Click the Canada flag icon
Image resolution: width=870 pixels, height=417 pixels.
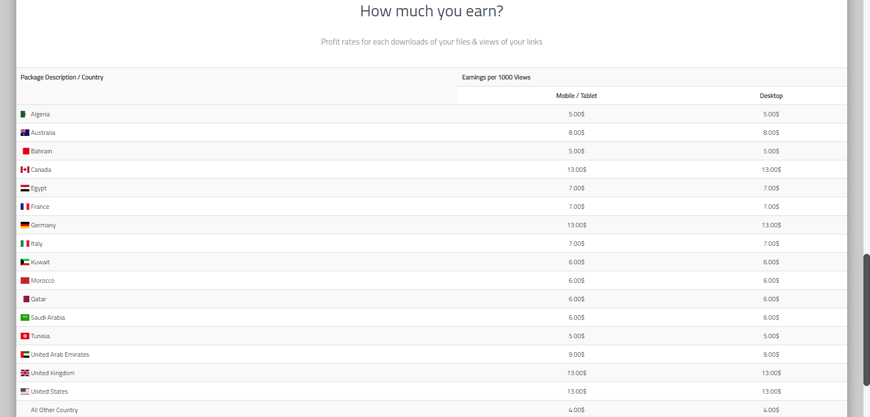pyautogui.click(x=25, y=170)
